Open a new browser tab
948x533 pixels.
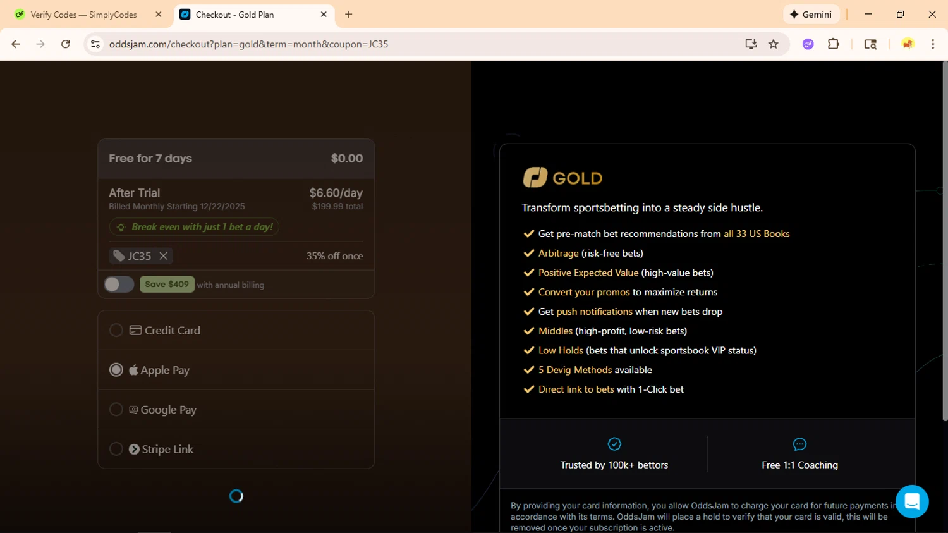[x=349, y=15]
